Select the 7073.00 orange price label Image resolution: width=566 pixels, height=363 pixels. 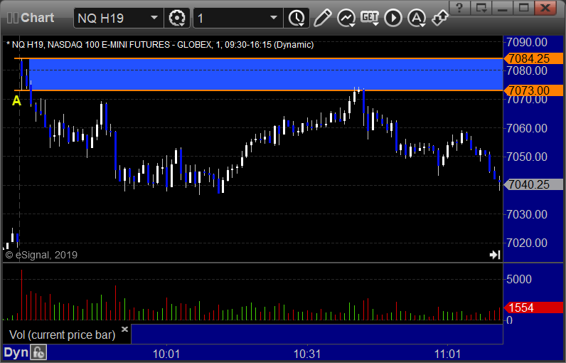(533, 90)
